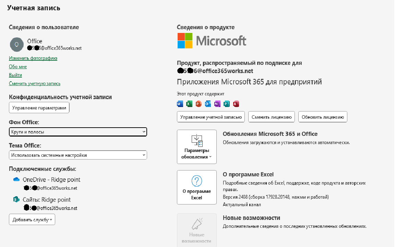Click the Изменить фотографию link
The height and width of the screenshot is (247, 395).
pos(33,58)
